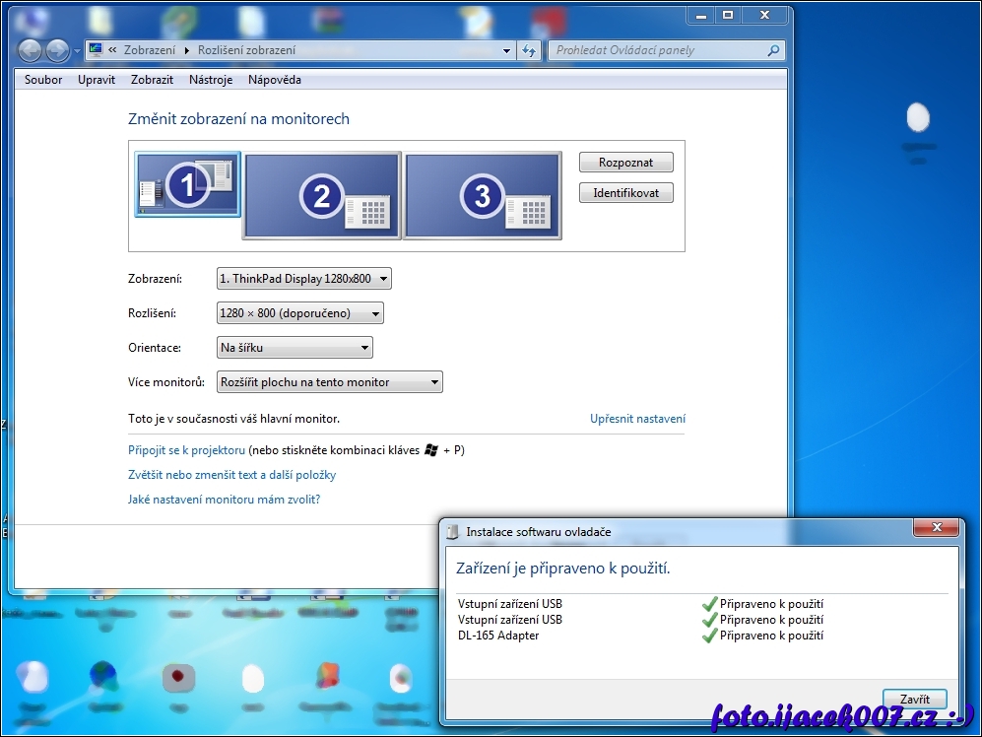Image resolution: width=982 pixels, height=737 pixels.
Task: Click the Forward navigation arrow button
Action: tap(57, 50)
